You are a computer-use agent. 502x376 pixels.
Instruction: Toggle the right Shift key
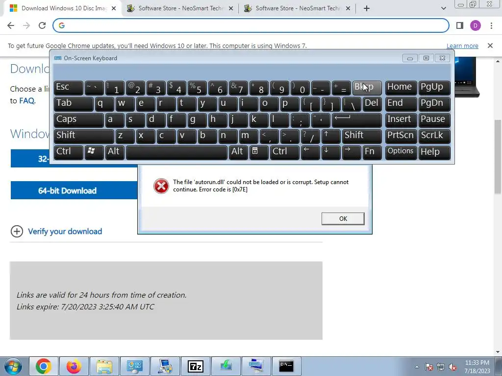pyautogui.click(x=362, y=136)
